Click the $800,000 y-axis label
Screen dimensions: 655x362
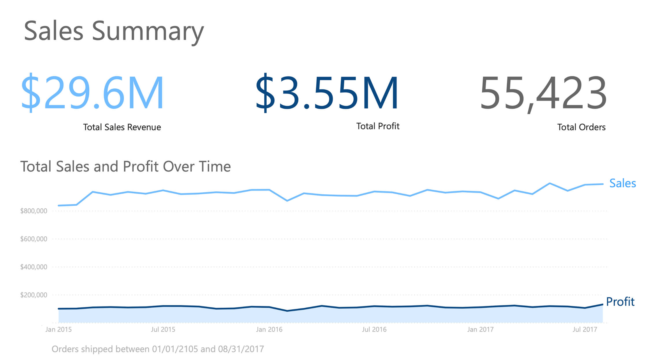(34, 211)
